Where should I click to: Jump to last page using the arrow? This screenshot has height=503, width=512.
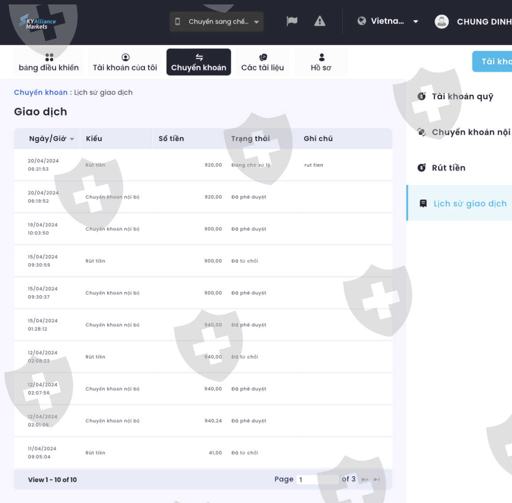[377, 479]
